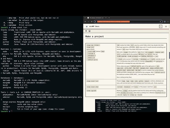Open the eLAMP Docs site title link
Viewport: 170px width, 128px height.
(x=94, y=26)
